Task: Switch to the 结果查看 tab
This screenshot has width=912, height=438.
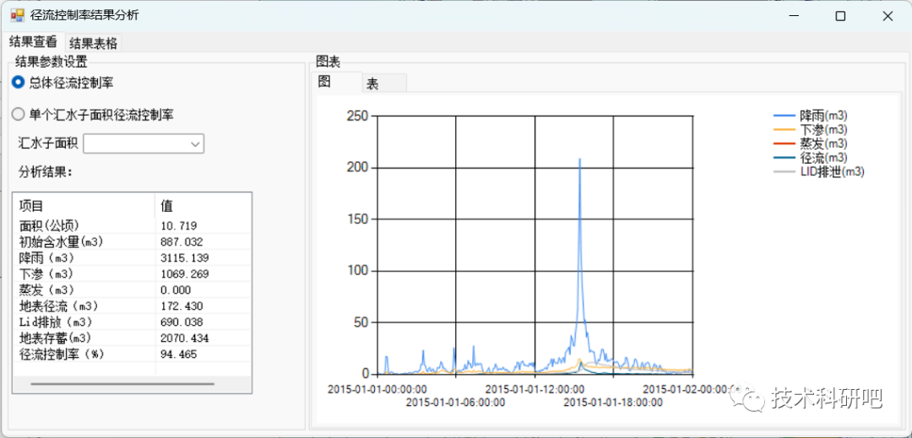Action: point(33,42)
